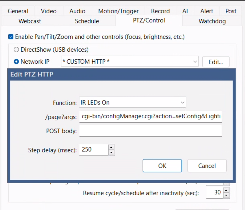This screenshot has height=210, width=245.
Task: Select the Network IP radio button
Action: click(16, 62)
